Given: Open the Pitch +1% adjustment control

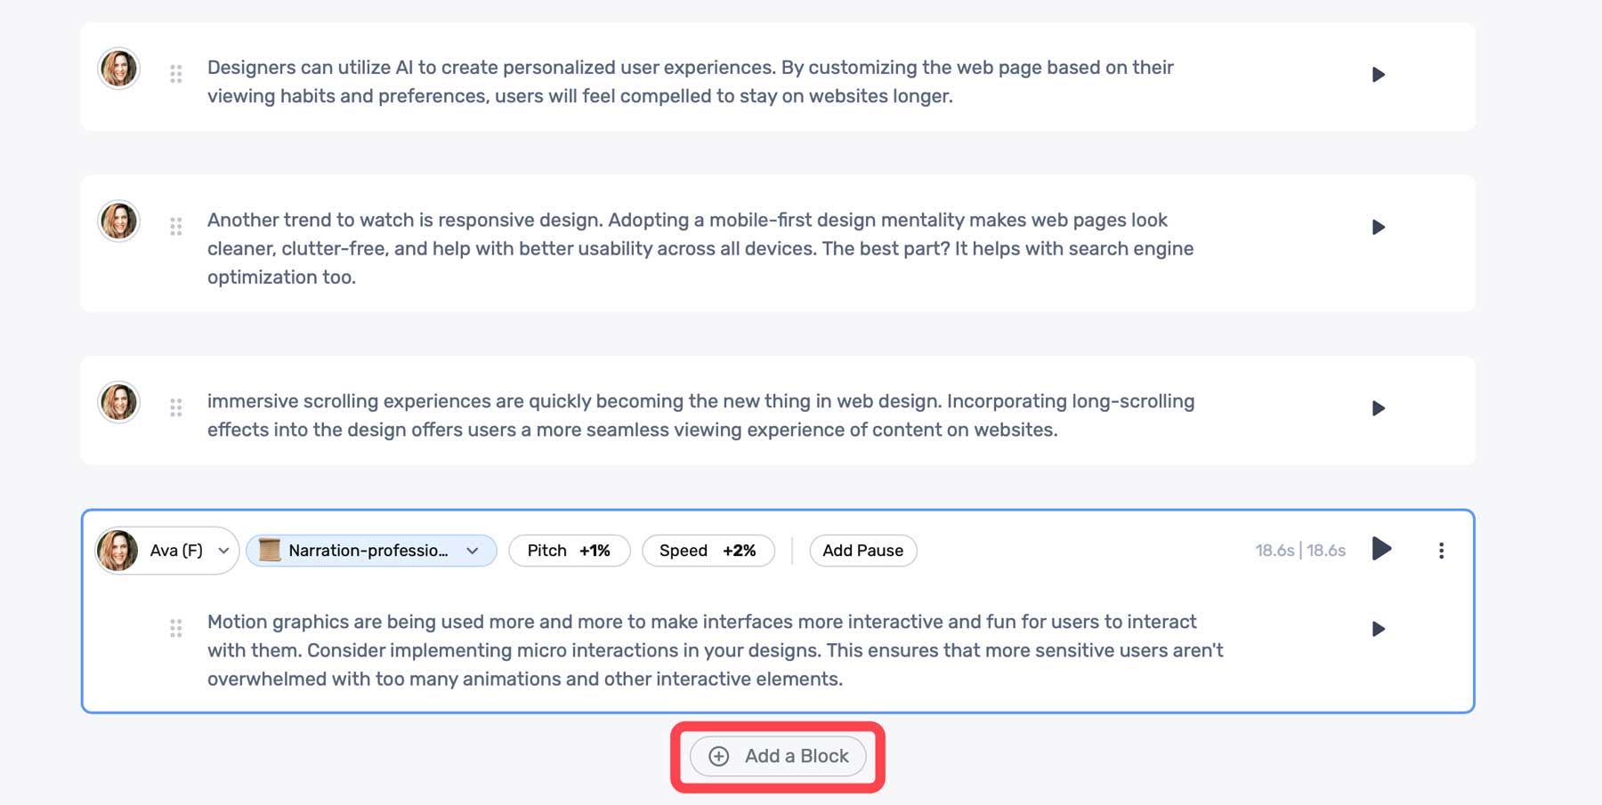Looking at the screenshot, I should pos(569,550).
